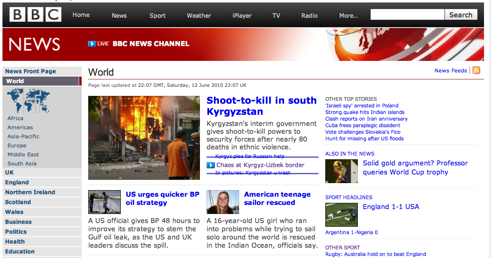Select News Front Page in sidebar
491x258 pixels.
[x=42, y=71]
